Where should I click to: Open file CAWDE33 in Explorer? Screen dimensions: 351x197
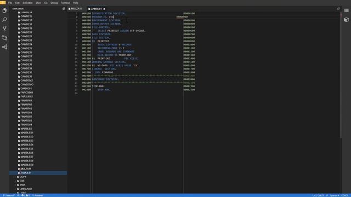26,77
